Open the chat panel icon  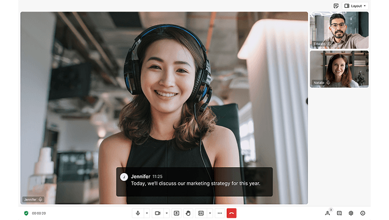[x=339, y=213]
